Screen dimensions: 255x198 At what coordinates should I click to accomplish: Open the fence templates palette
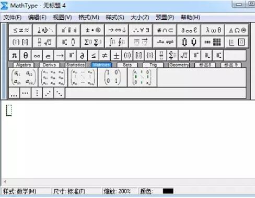[x=20, y=42]
